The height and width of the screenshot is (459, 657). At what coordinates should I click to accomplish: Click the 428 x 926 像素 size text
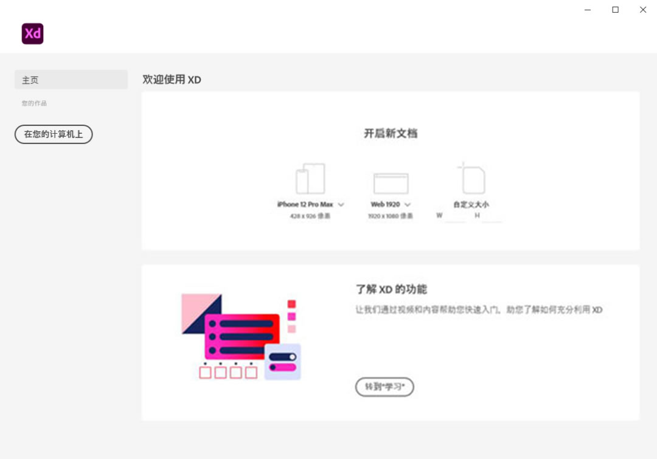coord(310,216)
